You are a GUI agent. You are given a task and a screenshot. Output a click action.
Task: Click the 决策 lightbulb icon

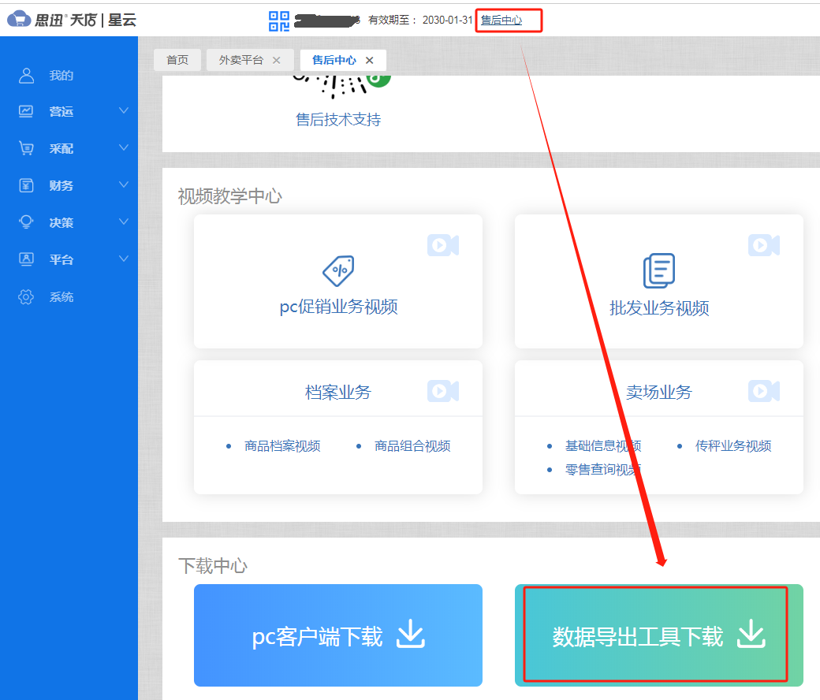tap(26, 222)
